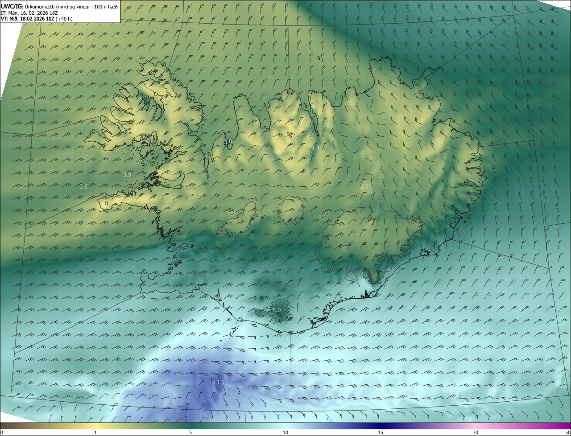Click the "10.5" value on the map
This screenshot has width=571, height=436.
point(455,394)
